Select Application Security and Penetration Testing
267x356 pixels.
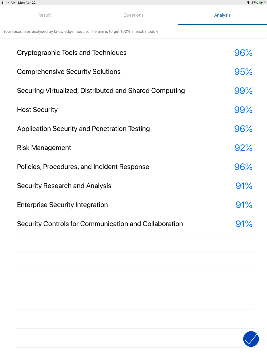[83, 129]
